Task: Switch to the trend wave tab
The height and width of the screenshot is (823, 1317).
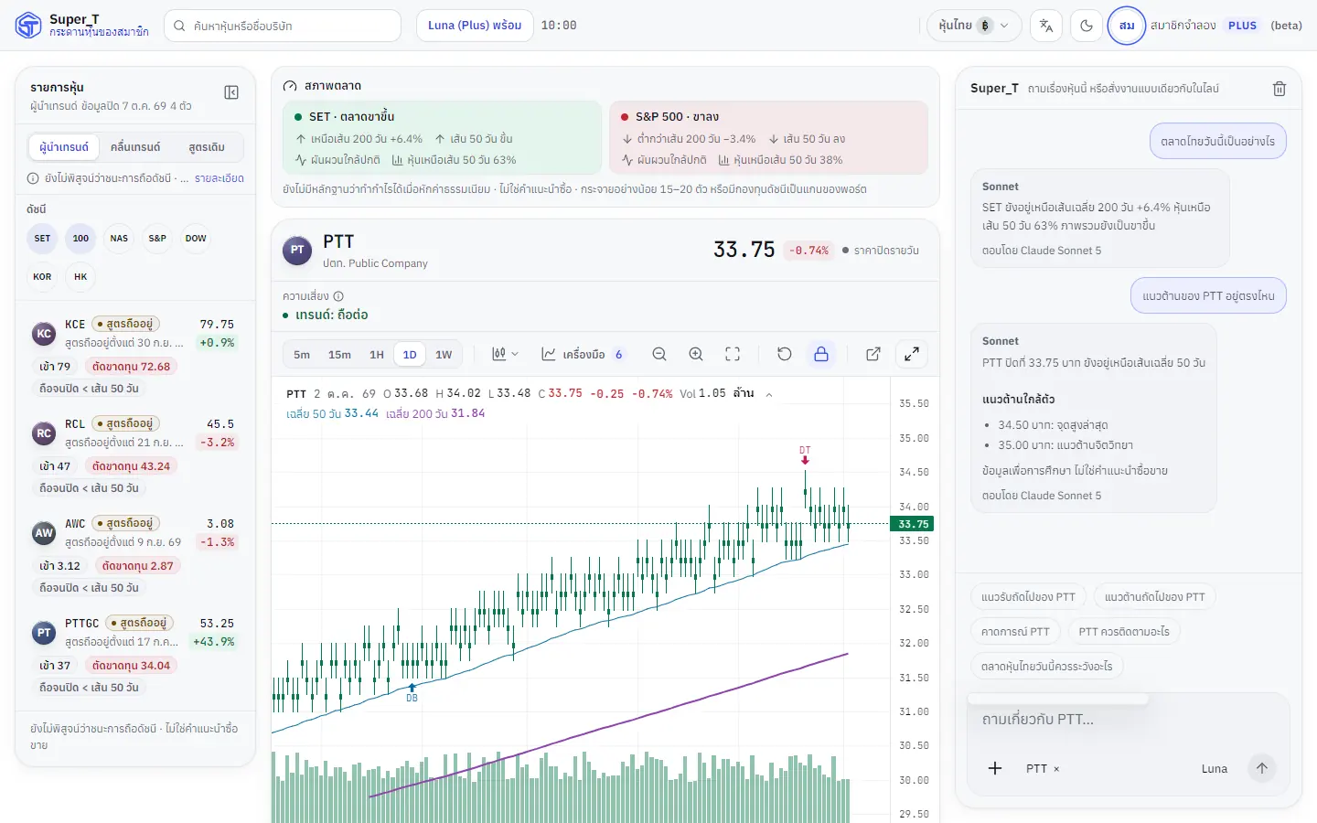Action: (x=135, y=147)
